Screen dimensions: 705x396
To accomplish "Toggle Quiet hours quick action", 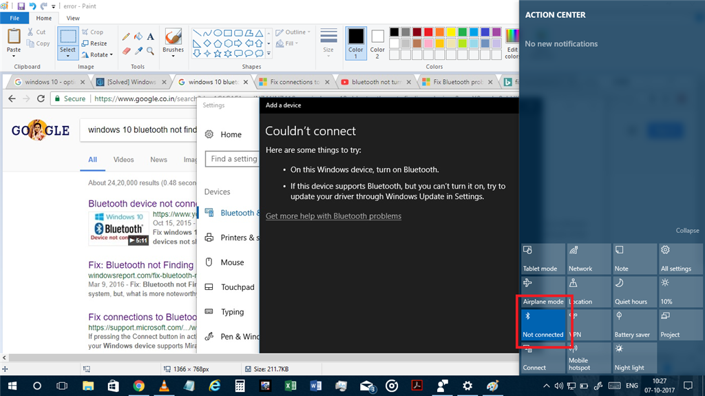I will coord(635,291).
